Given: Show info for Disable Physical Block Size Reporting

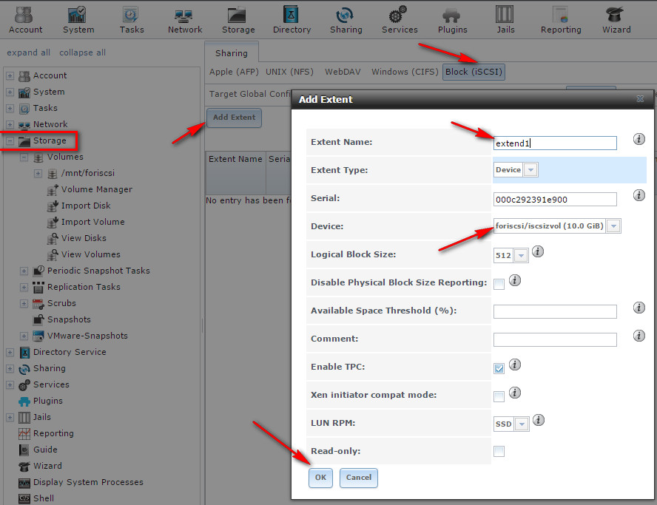Looking at the screenshot, I should coord(514,280).
